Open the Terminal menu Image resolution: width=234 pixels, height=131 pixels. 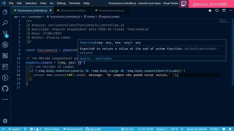coord(74,3)
